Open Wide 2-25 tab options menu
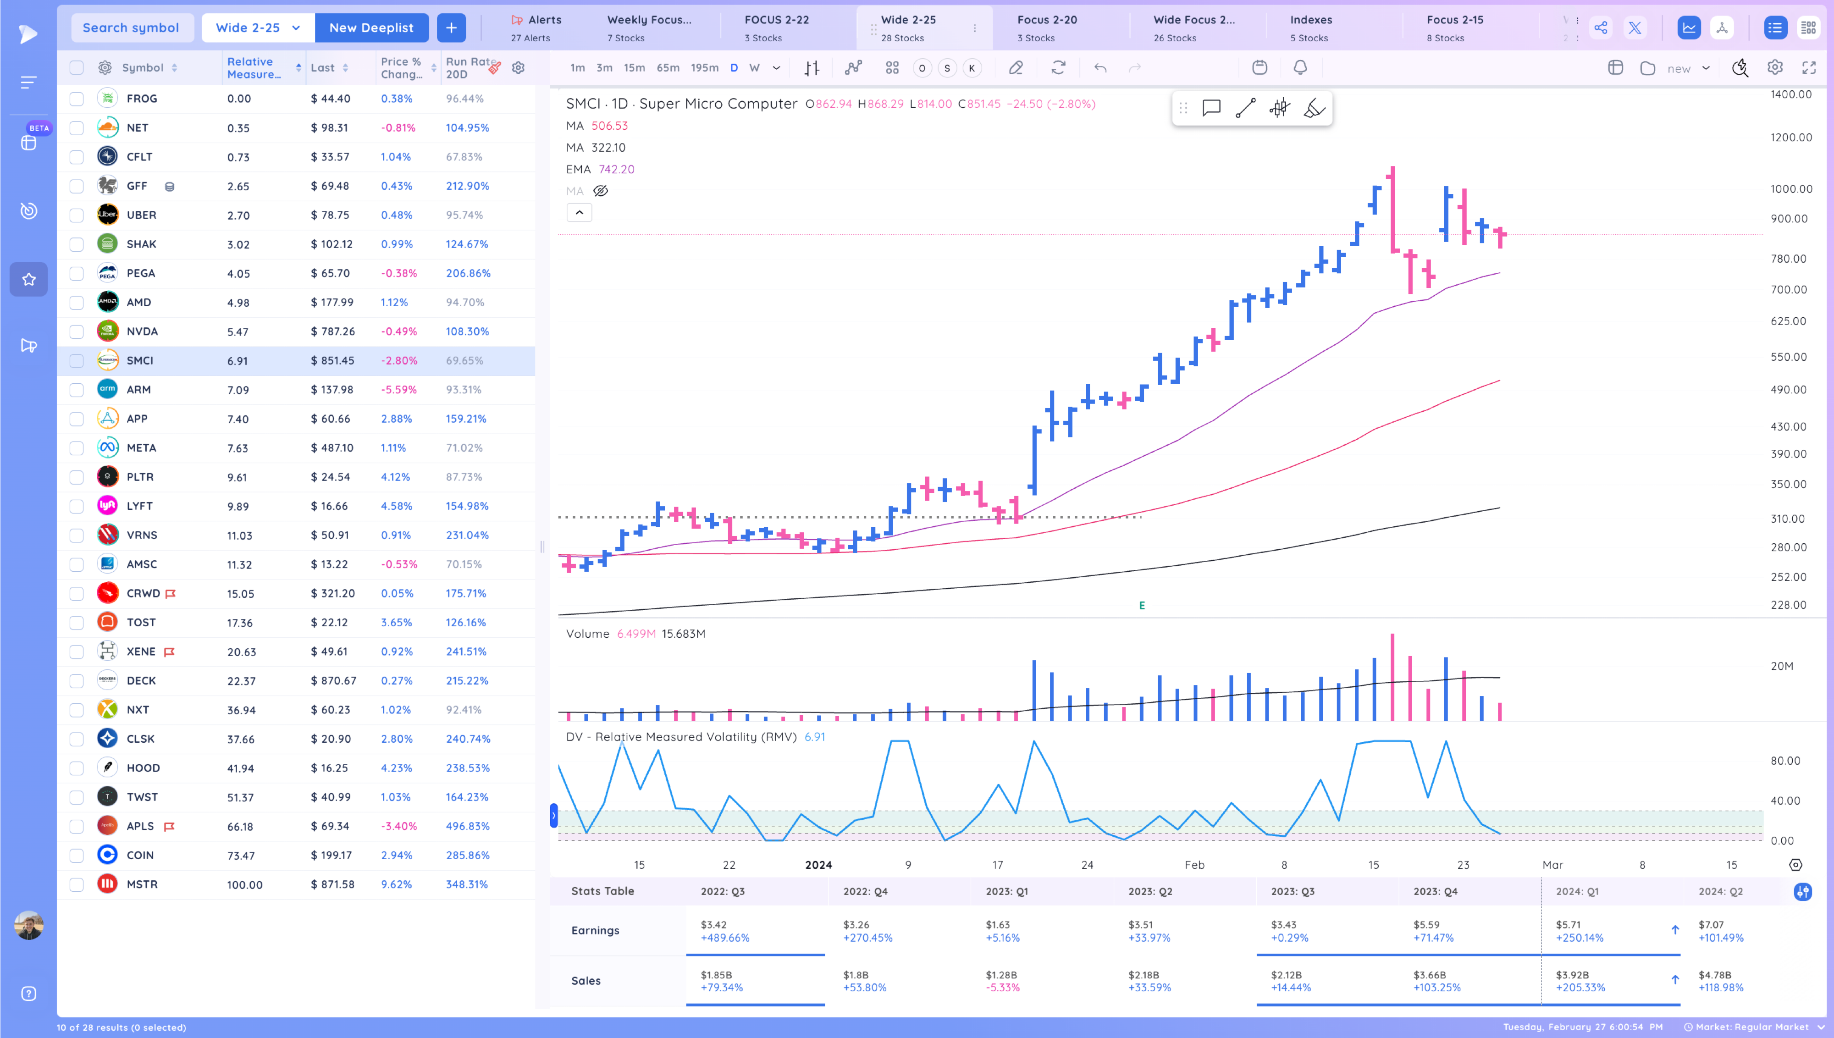1834x1038 pixels. (x=974, y=28)
